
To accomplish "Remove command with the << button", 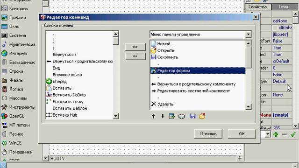I will click(135, 56).
